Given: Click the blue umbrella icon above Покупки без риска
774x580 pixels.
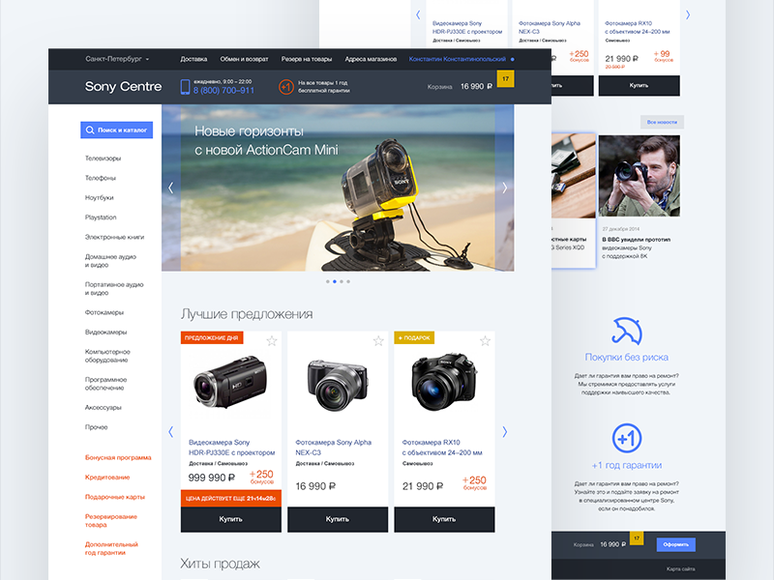Looking at the screenshot, I should coord(626,331).
